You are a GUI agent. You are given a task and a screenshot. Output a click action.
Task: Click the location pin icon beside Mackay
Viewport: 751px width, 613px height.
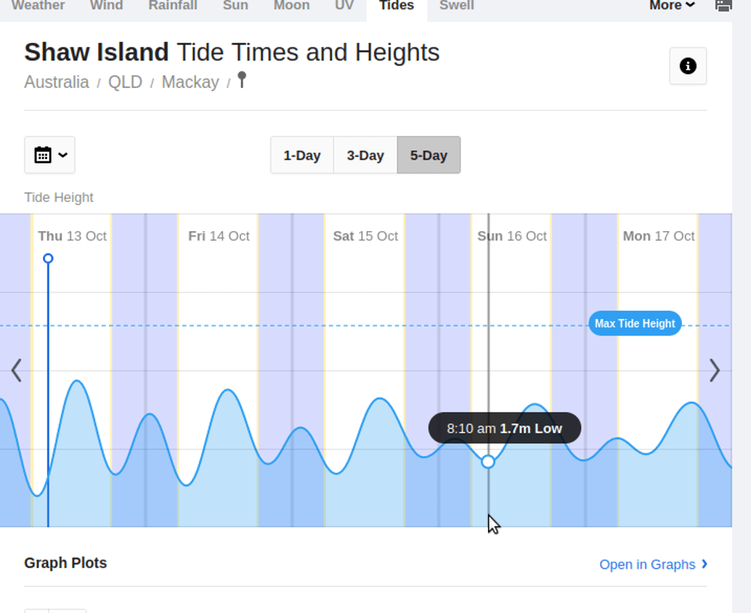(242, 80)
